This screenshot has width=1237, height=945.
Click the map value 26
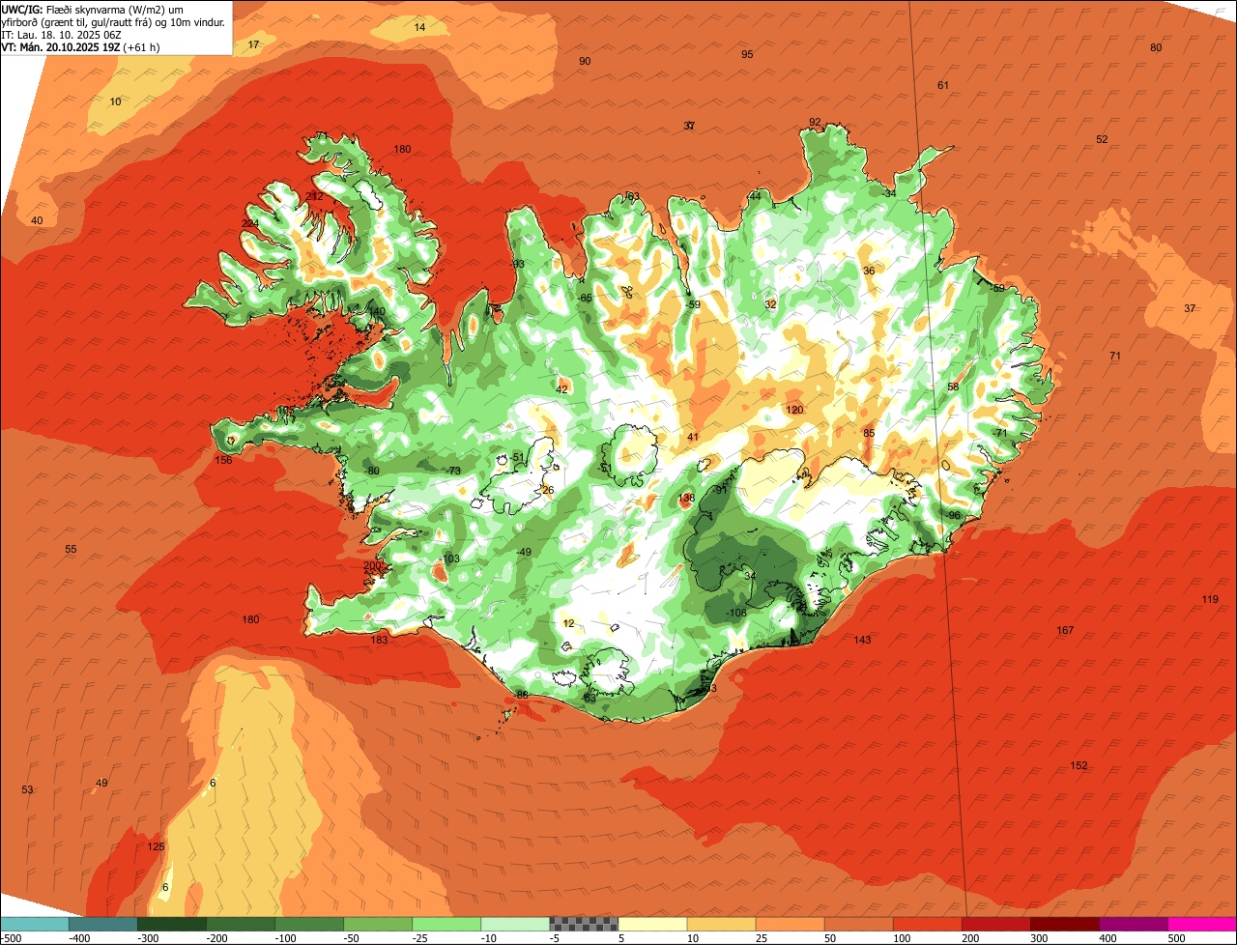[x=548, y=490]
